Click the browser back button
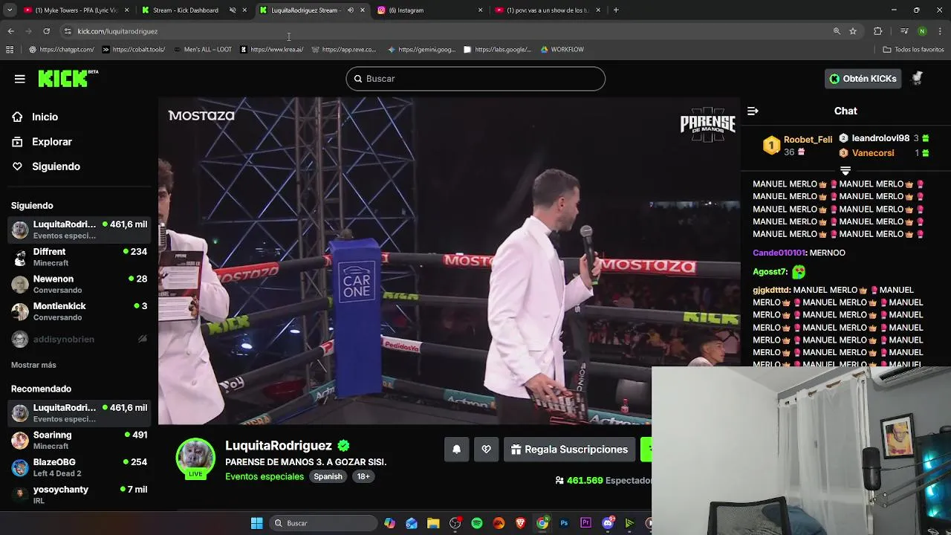Image resolution: width=951 pixels, height=535 pixels. [x=10, y=31]
